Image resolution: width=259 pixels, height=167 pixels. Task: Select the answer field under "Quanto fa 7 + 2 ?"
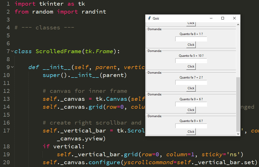point(191,82)
